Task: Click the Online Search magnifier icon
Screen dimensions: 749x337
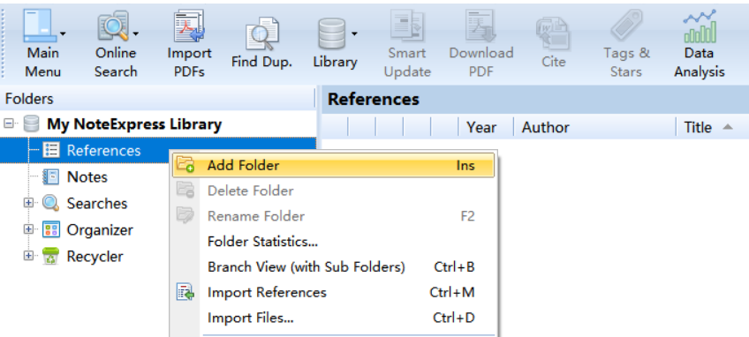Action: tap(113, 26)
